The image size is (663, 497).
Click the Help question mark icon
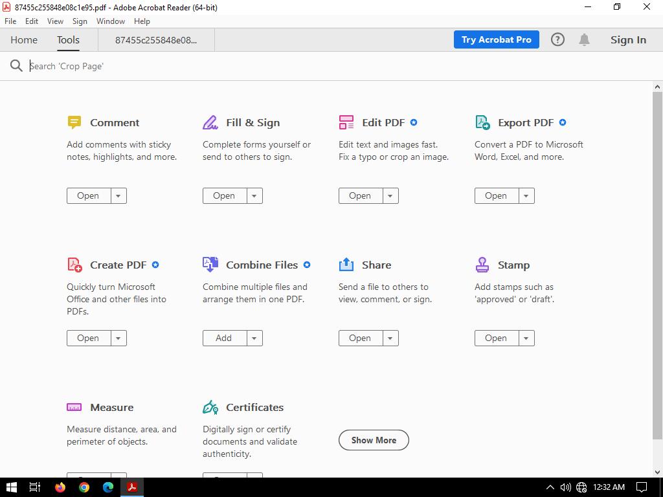[557, 39]
